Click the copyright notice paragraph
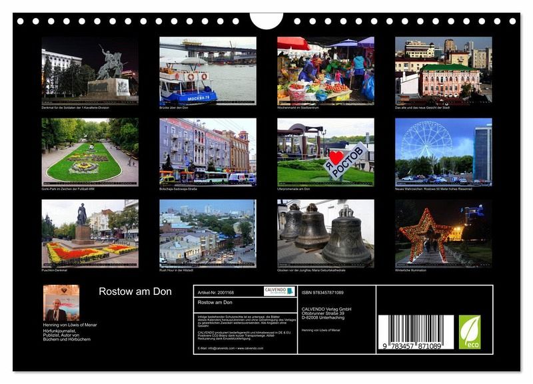The height and width of the screenshot is (384, 533). click(x=247, y=321)
